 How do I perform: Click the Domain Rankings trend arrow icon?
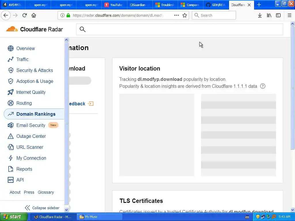point(11,114)
